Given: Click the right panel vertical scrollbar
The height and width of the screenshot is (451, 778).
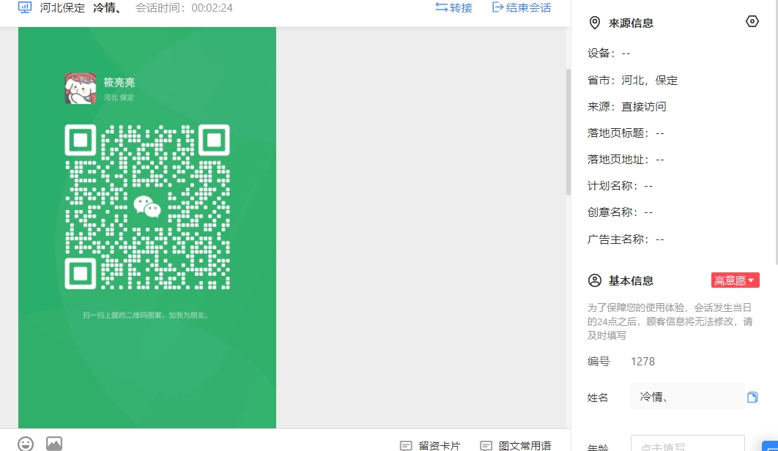Looking at the screenshot, I should coord(776,132).
